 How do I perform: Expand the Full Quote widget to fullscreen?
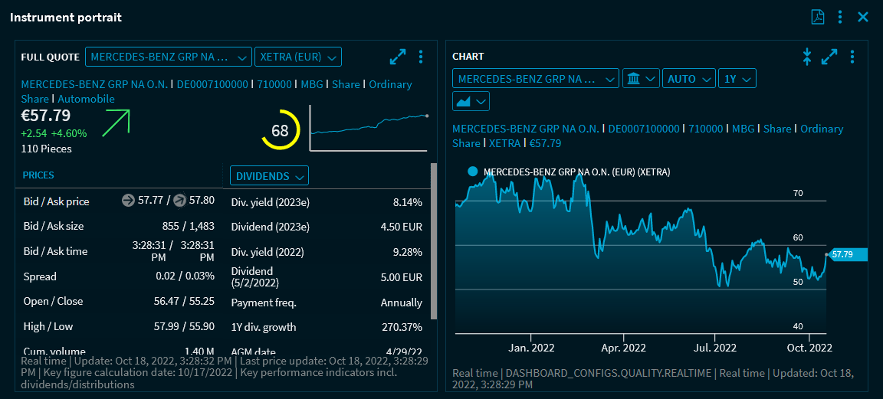click(x=398, y=57)
